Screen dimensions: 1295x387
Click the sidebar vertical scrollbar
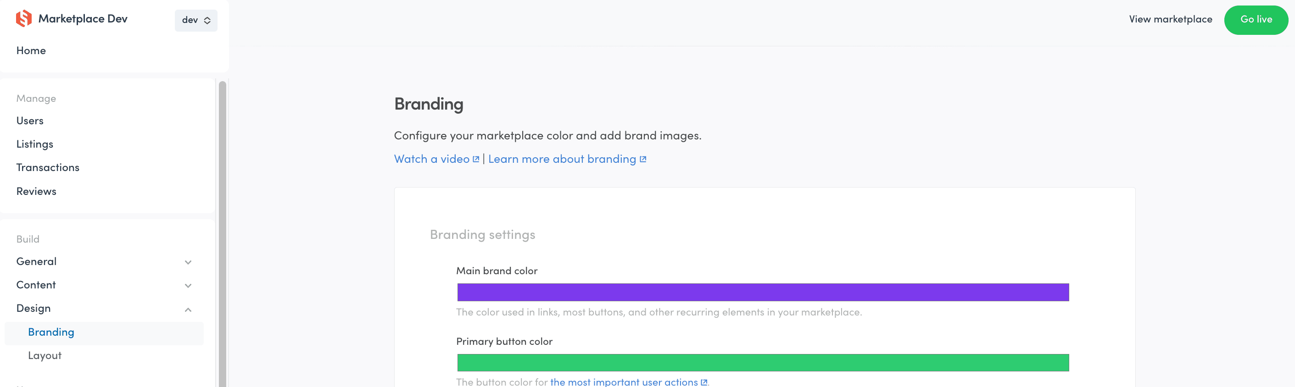click(x=222, y=231)
